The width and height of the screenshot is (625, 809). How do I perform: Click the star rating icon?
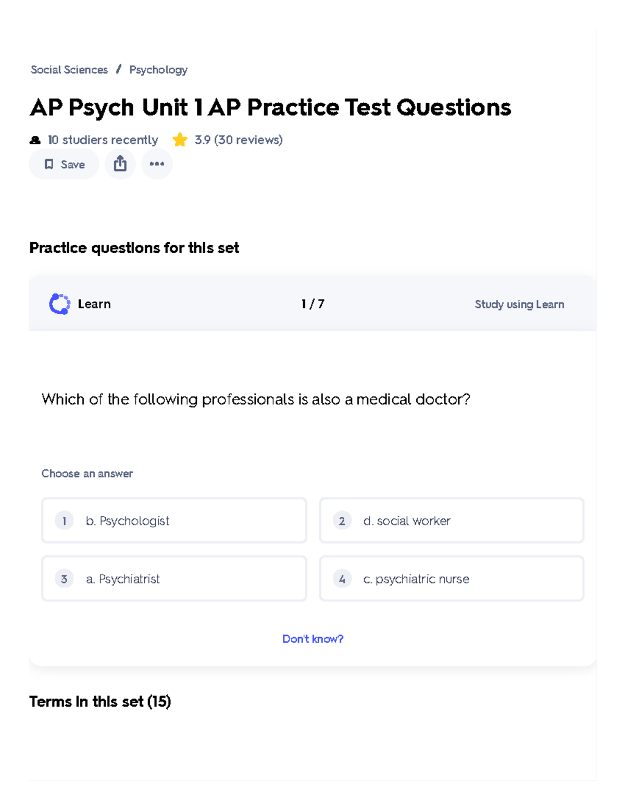coord(180,139)
